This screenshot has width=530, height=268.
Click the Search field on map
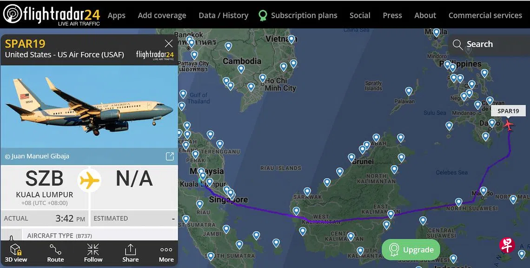click(488, 44)
